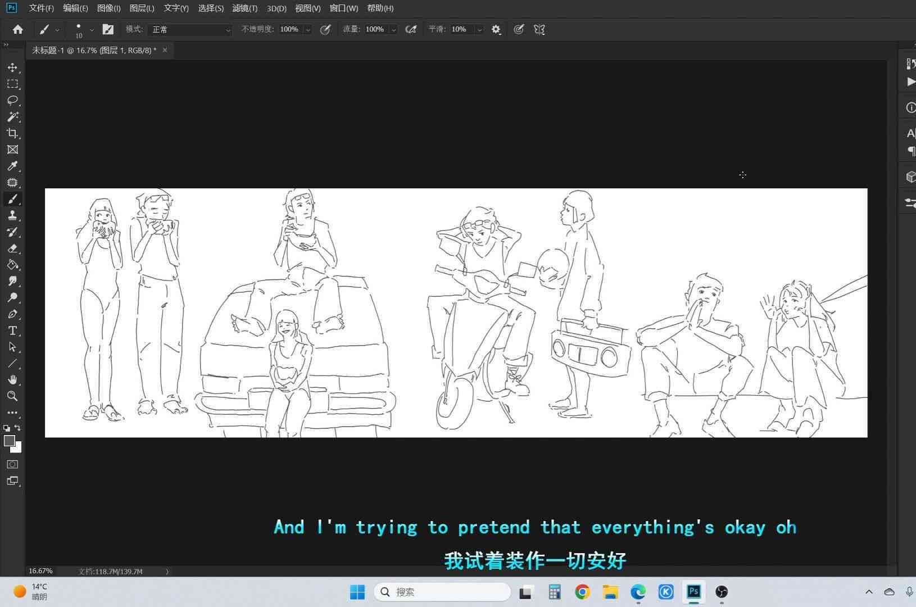
Task: Toggle pressure for size button
Action: point(519,29)
